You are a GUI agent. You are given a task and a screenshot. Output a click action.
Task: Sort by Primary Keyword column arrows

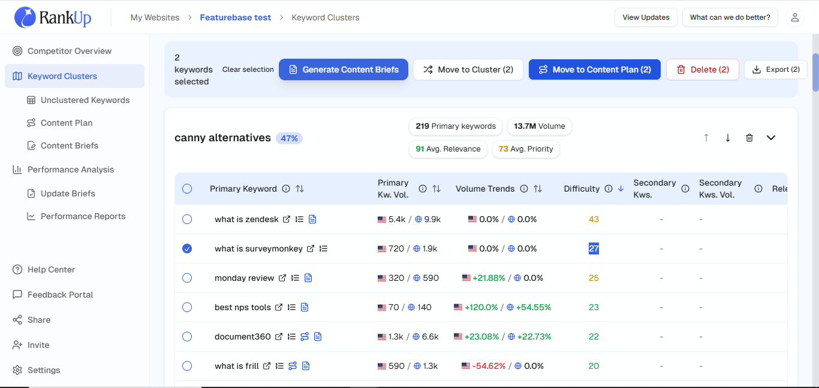tap(300, 189)
